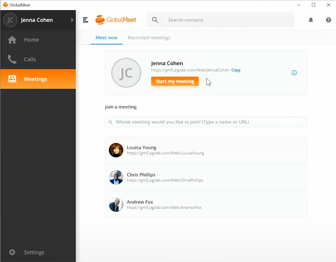This screenshot has height=262, width=336.
Task: Open the help question mark icon
Action: click(x=328, y=20)
